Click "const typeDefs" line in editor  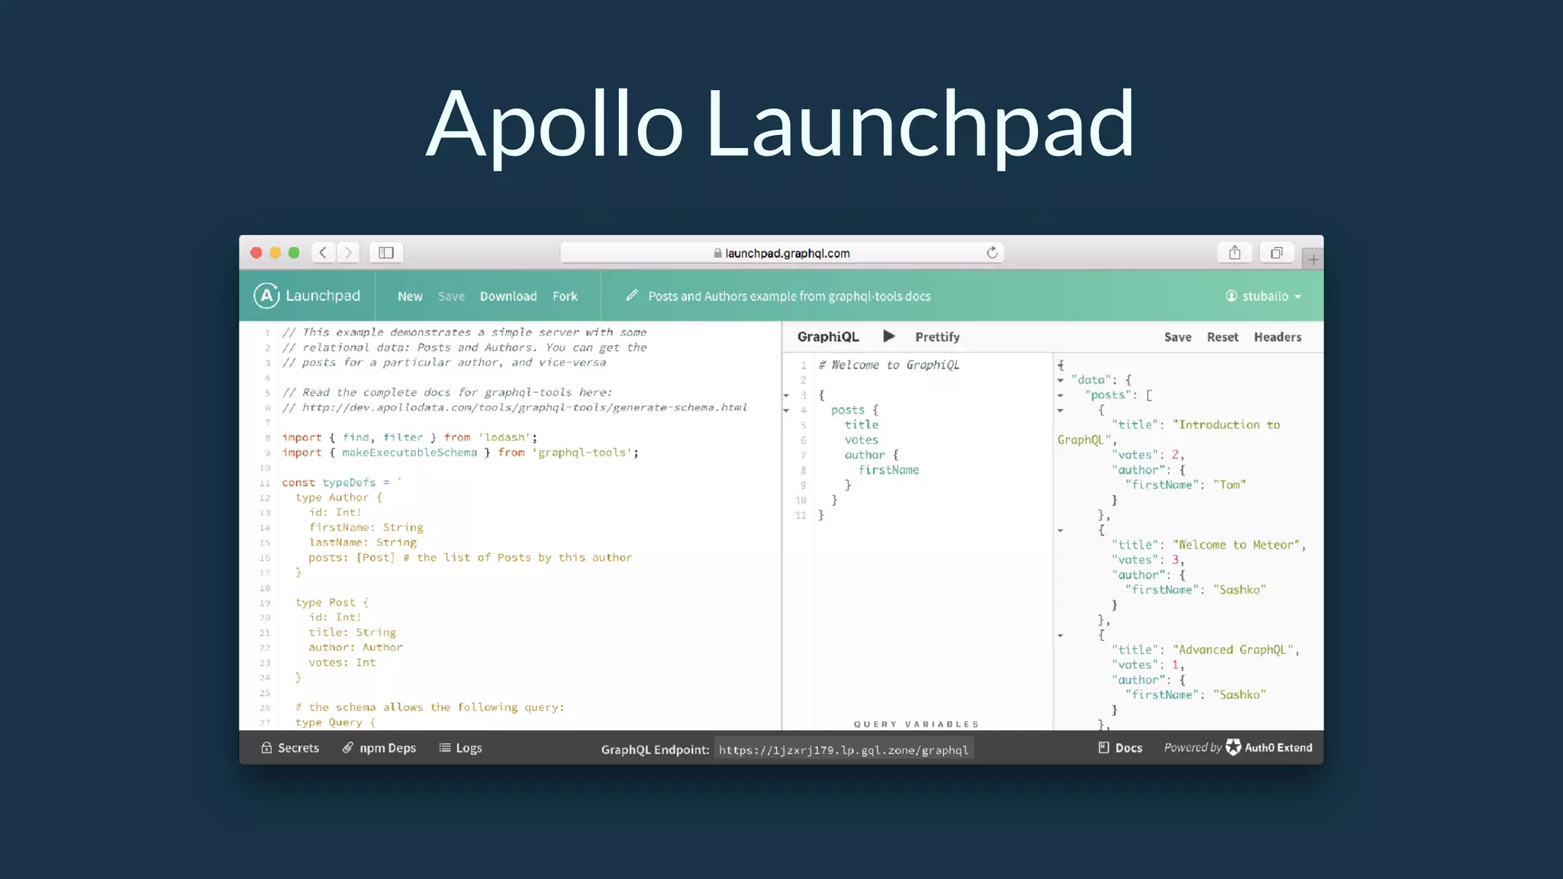coord(341,482)
